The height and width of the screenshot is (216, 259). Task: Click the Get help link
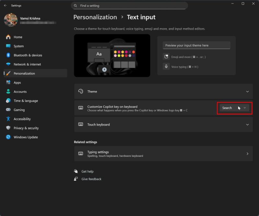pos(87,172)
